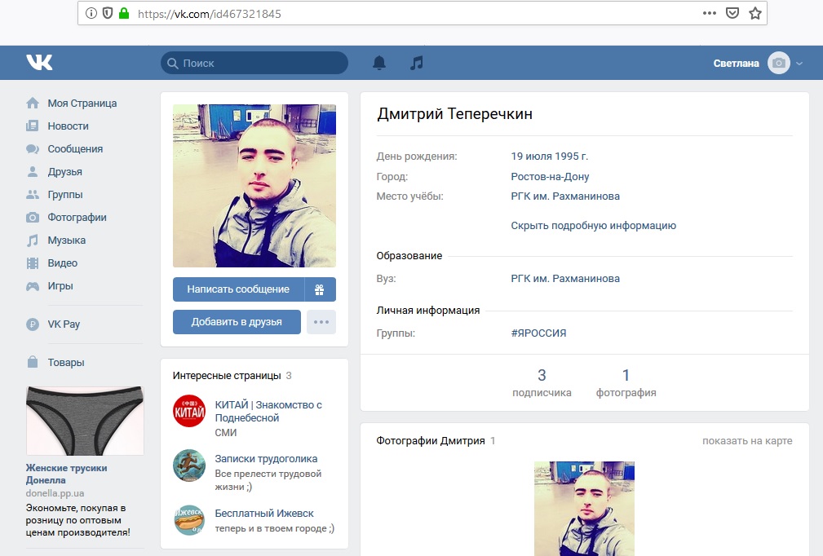Bookmark page with the star icon
823x556 pixels.
755,13
